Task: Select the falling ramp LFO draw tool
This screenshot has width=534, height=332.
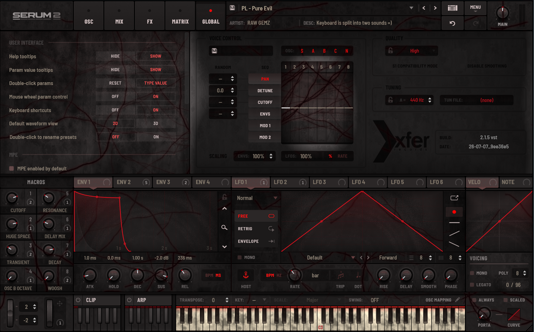Action: pos(454,244)
